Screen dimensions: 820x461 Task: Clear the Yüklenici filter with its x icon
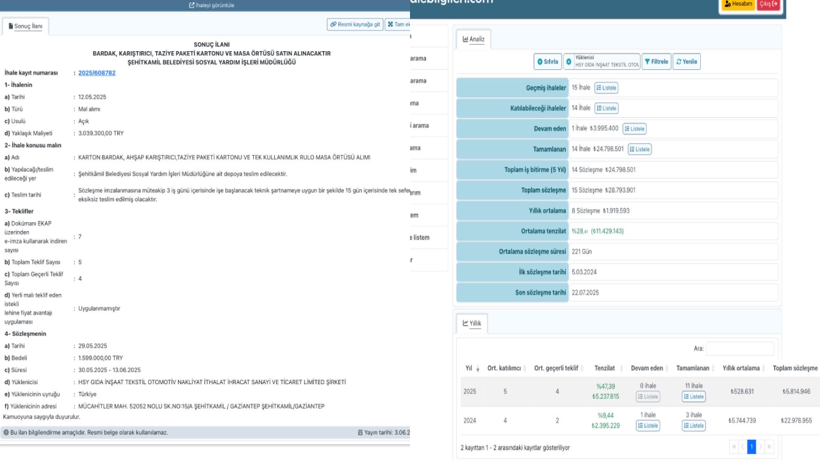[x=569, y=61]
